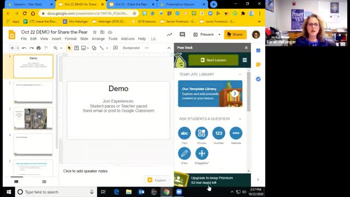
Task: Click the Start Lesson button
Action: (x=213, y=60)
